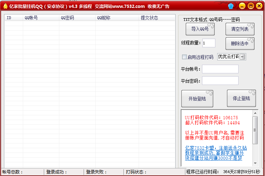The height and width of the screenshot is (176, 265).
Task: Click the QQ密码 column header
Action: (x=77, y=18)
